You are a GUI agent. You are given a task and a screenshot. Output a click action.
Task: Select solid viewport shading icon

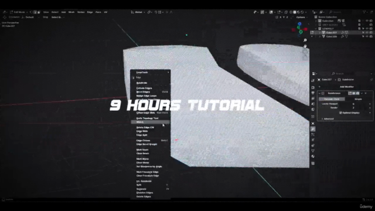tap(295, 12)
